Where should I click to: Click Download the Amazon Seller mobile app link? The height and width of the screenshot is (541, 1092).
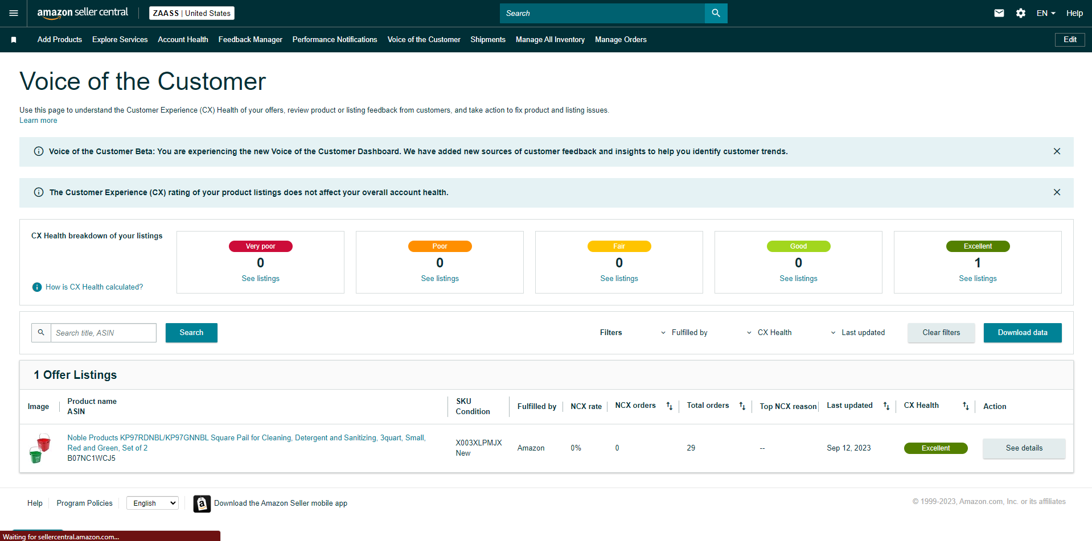(x=281, y=503)
